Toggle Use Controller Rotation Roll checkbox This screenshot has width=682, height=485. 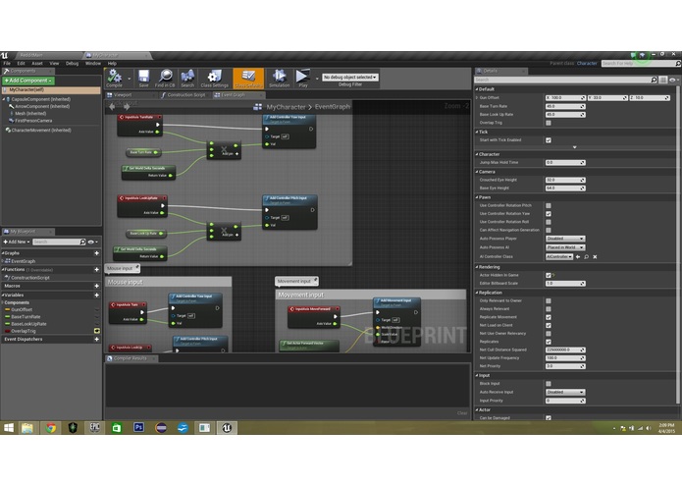coord(548,222)
